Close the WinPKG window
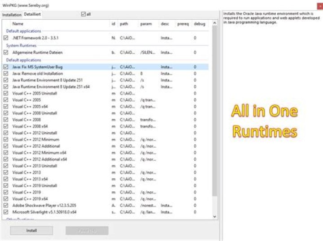This screenshot has height=241, width=323. (x=320, y=6)
